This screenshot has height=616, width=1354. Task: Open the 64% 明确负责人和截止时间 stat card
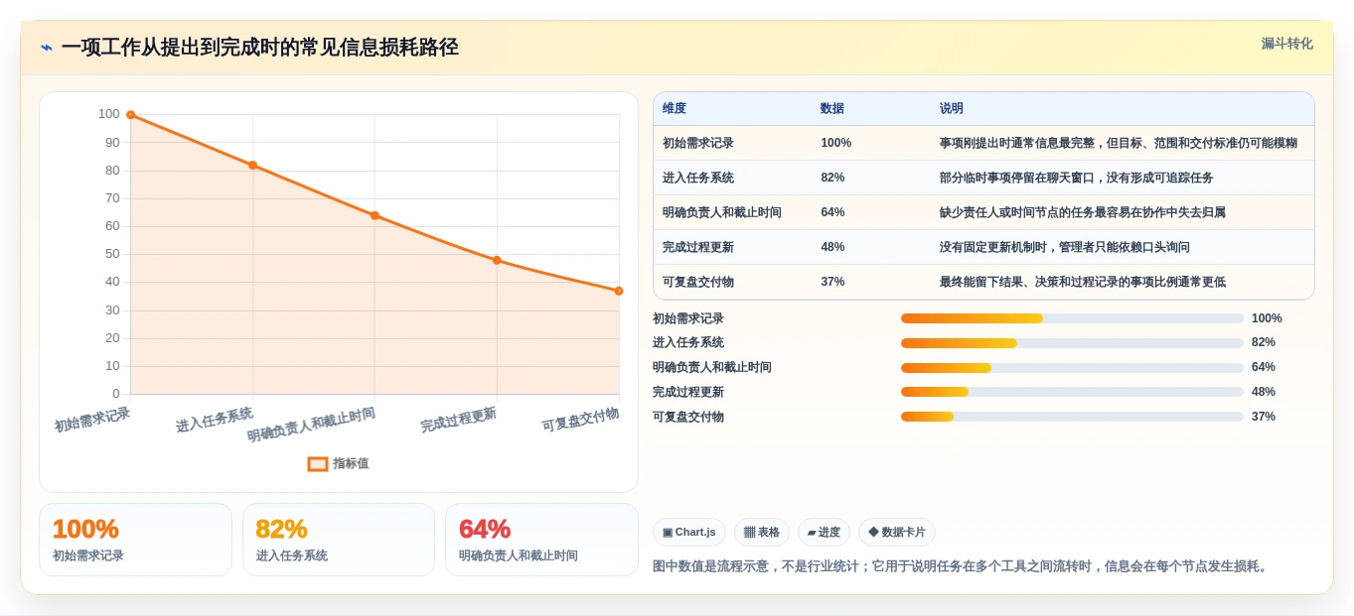[541, 540]
